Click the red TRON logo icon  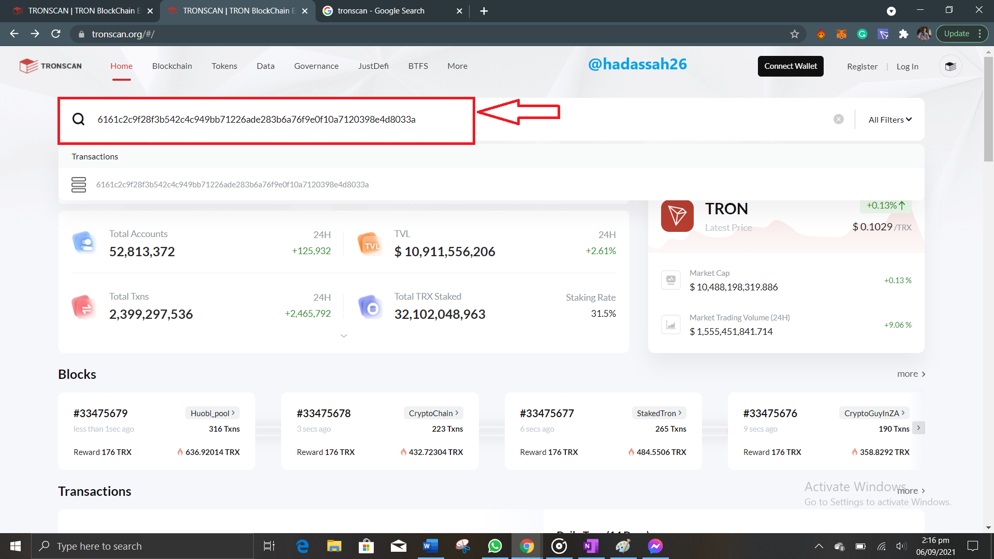pos(677,216)
